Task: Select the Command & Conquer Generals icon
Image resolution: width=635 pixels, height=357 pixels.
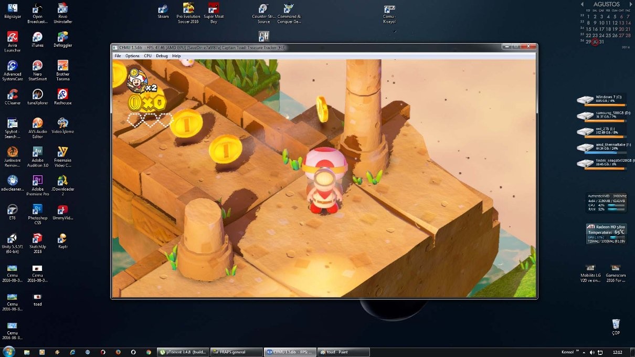Action: [x=289, y=13]
